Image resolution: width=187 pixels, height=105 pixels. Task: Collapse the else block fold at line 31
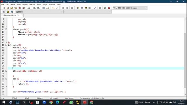pyautogui.click(x=6, y=79)
